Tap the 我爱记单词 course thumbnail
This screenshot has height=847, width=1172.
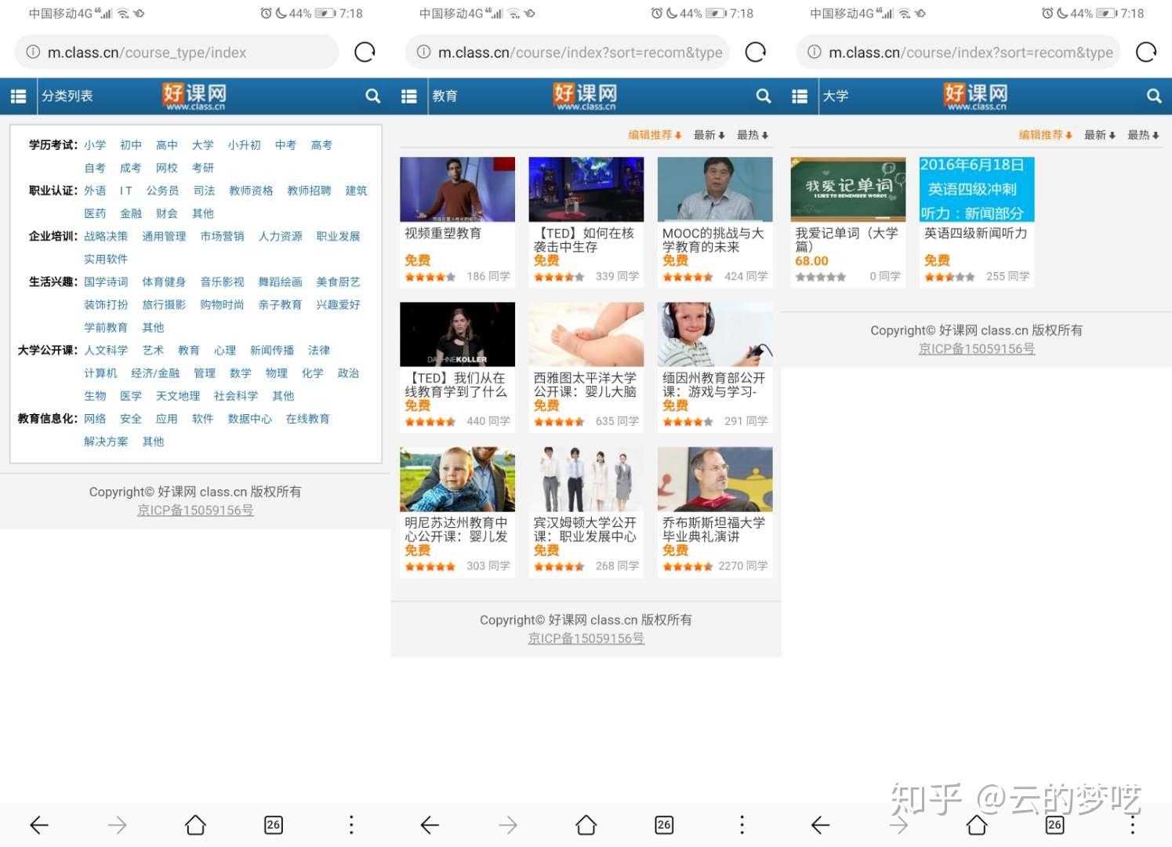click(847, 188)
